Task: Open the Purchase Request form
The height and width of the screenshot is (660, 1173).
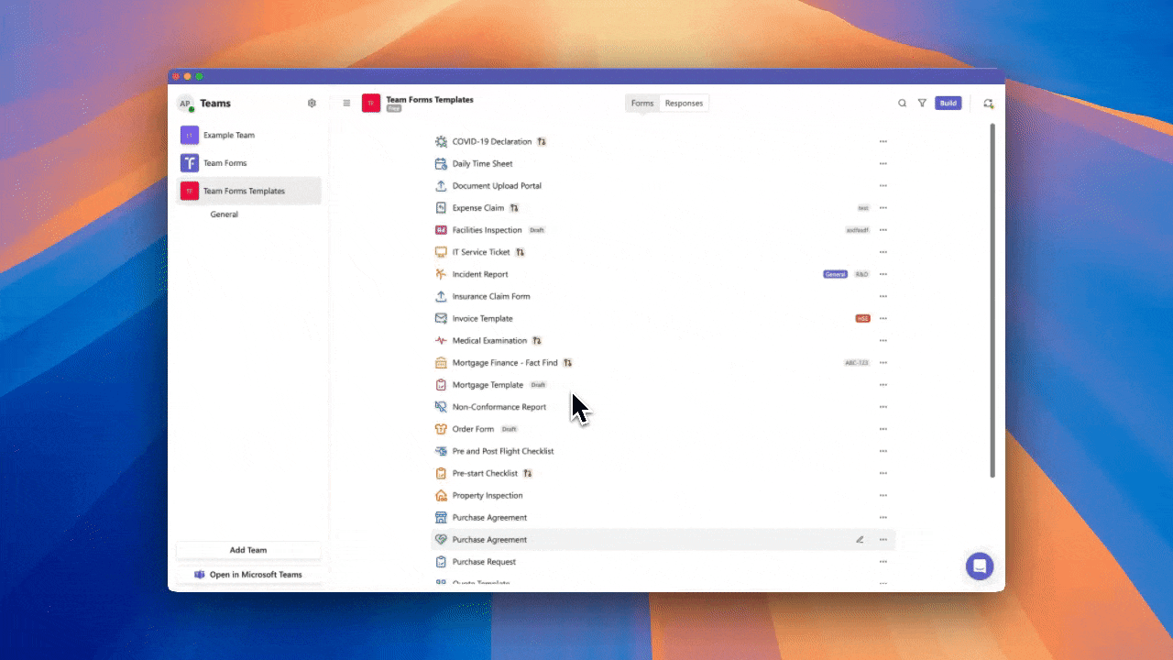Action: [484, 562]
